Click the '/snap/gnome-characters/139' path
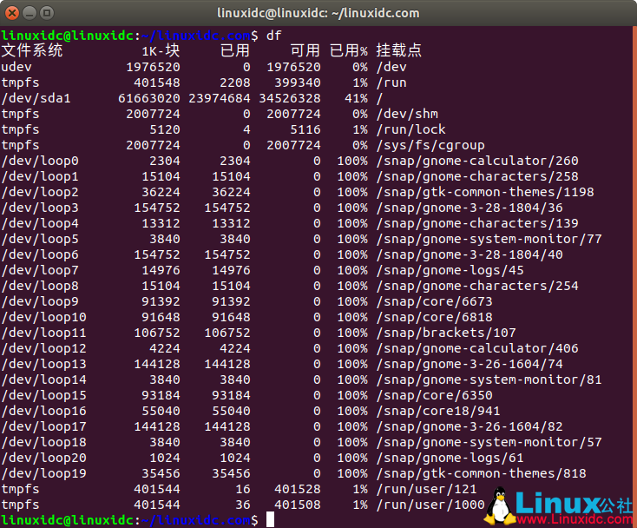637x528 pixels. pyautogui.click(x=477, y=223)
